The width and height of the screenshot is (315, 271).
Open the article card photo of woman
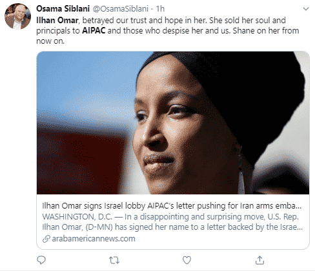coord(173,123)
